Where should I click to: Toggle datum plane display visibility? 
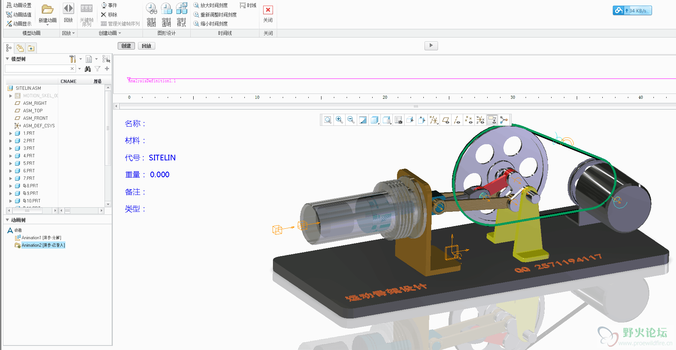446,120
